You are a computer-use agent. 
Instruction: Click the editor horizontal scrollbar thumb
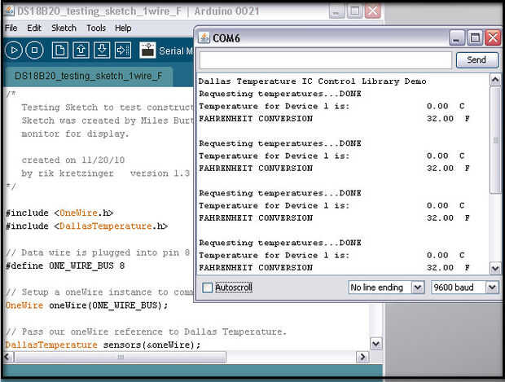pyautogui.click(x=121, y=357)
